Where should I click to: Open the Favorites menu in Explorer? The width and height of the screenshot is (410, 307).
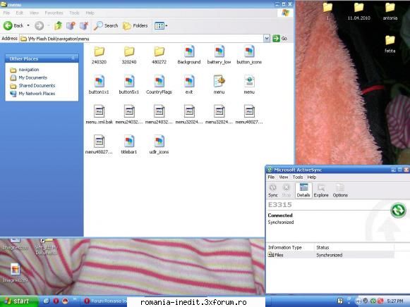click(x=54, y=13)
